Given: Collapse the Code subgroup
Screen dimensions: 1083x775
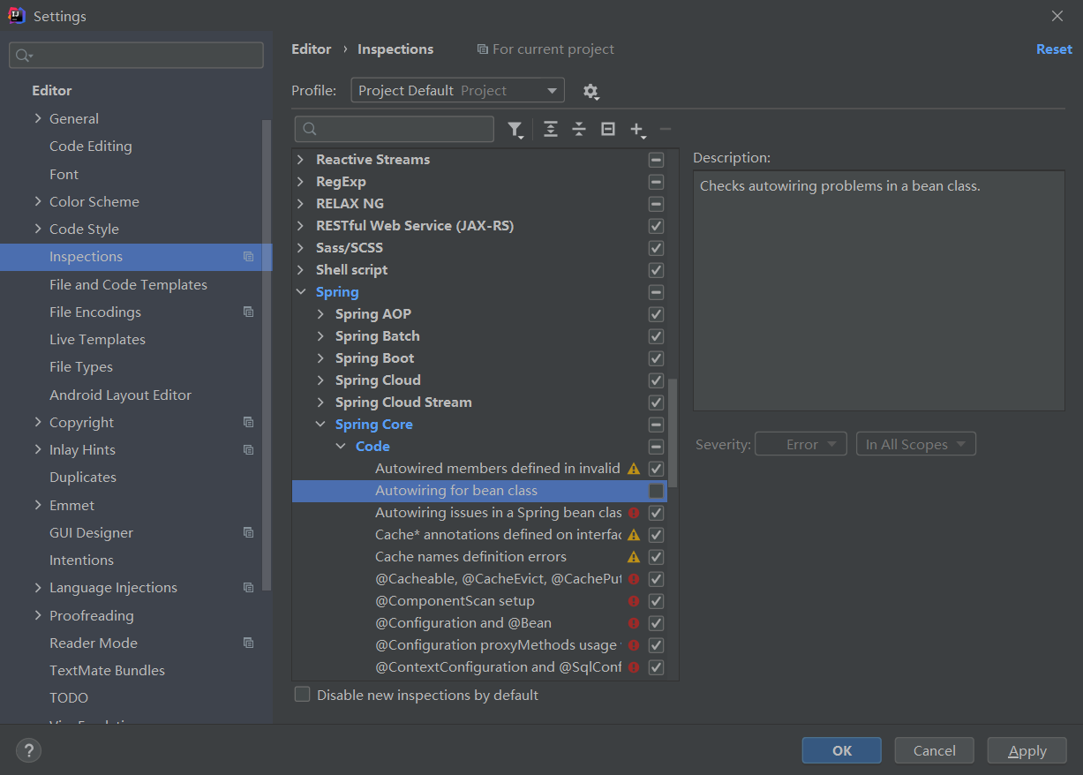Looking at the screenshot, I should tap(341, 447).
